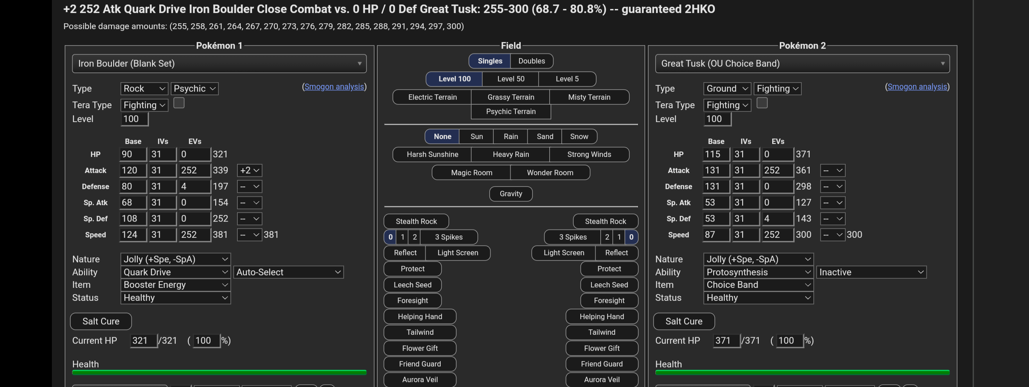Open Pokémon 1 Rock type dropdown

click(144, 88)
